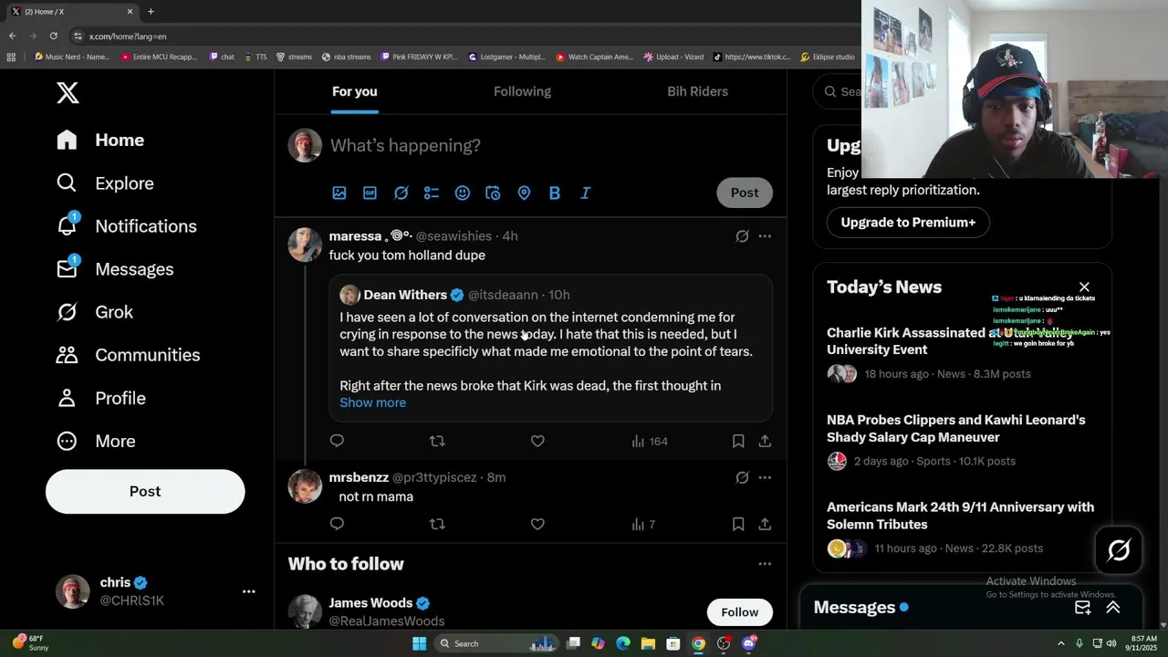Open File Explorer from taskbar
The height and width of the screenshot is (657, 1168).
point(648,643)
